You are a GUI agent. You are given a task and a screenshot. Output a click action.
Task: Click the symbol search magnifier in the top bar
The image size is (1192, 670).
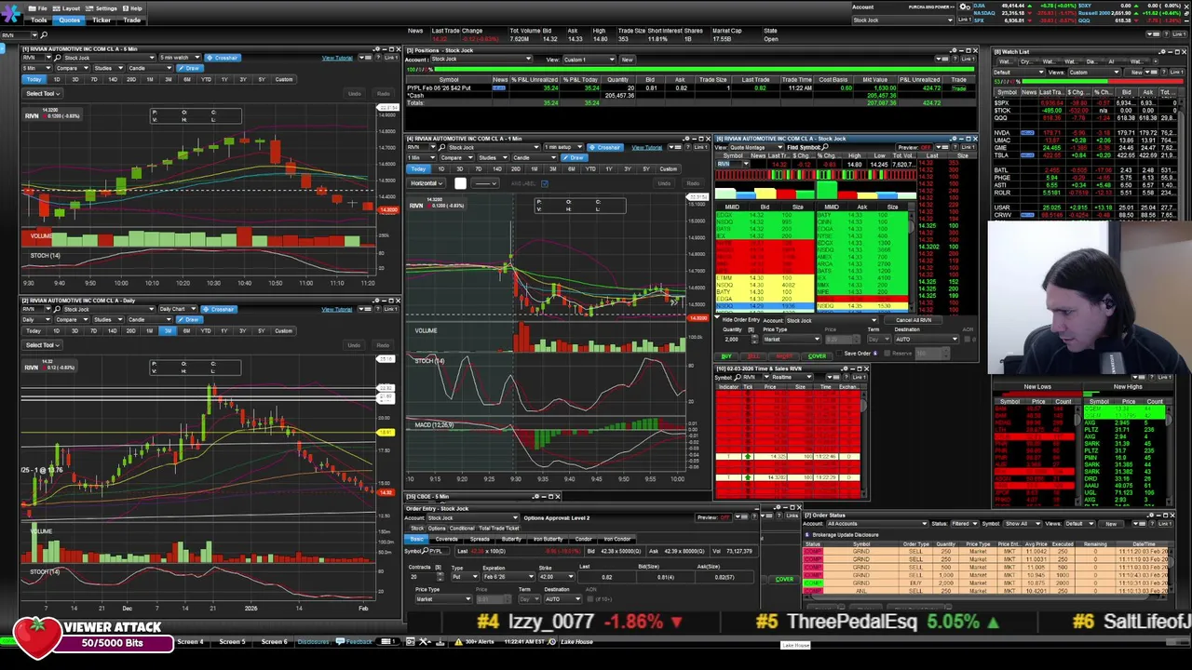pos(44,34)
